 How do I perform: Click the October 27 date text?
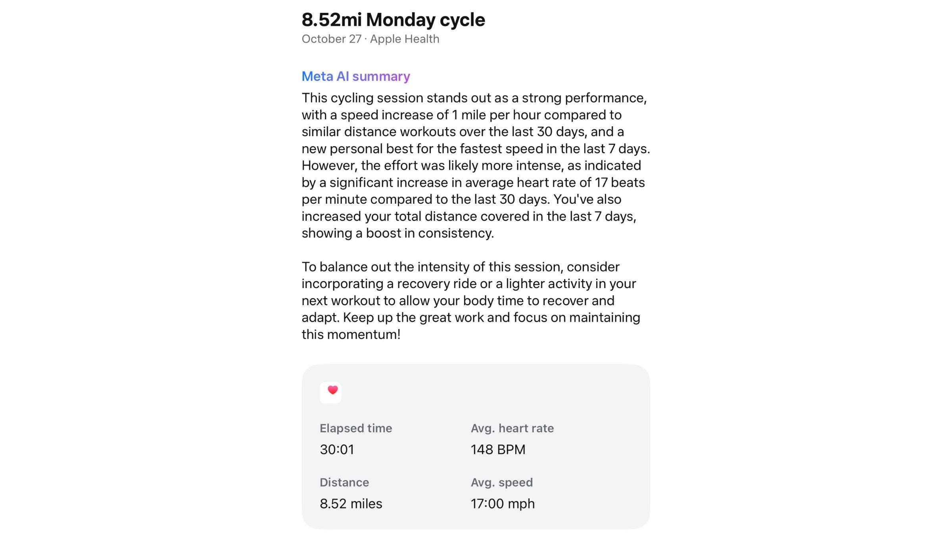coord(332,39)
